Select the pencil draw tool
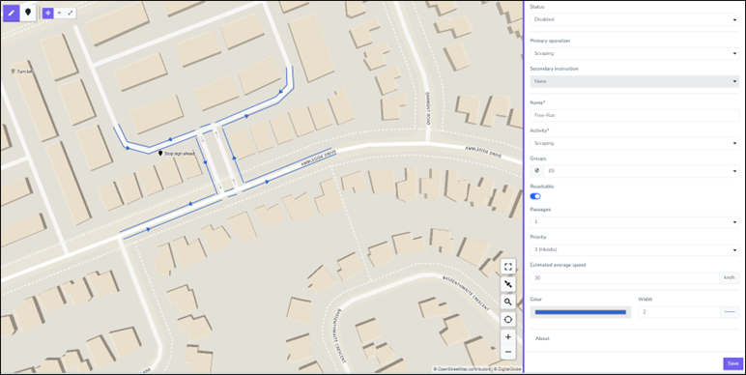This screenshot has height=375, width=746. tap(12, 13)
